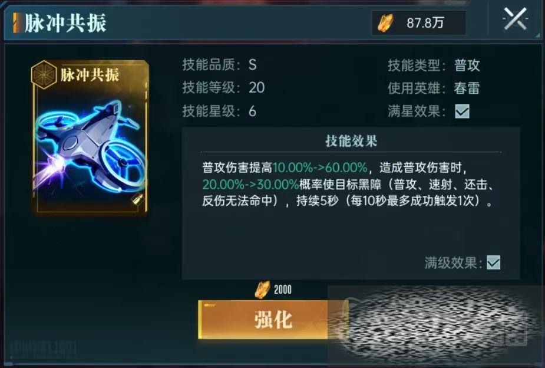Click the hexagon emblem on skill card
This screenshot has height=368, width=545.
coord(44,74)
